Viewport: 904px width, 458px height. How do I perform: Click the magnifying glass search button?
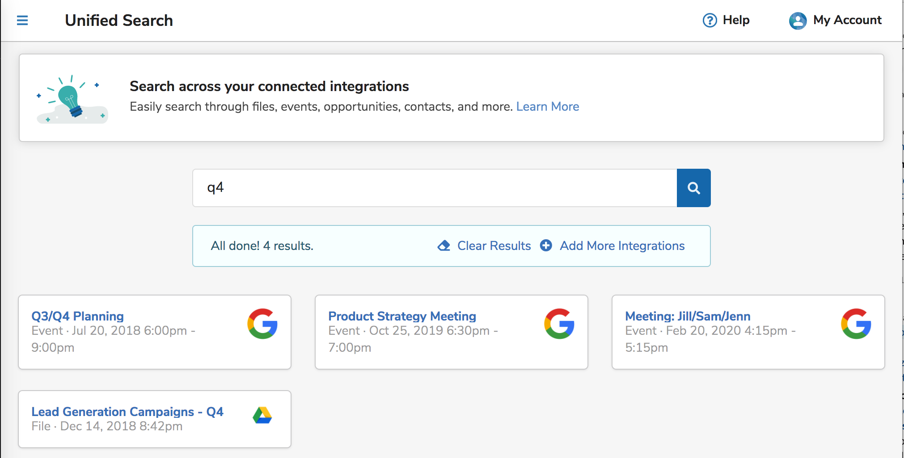[x=693, y=188]
